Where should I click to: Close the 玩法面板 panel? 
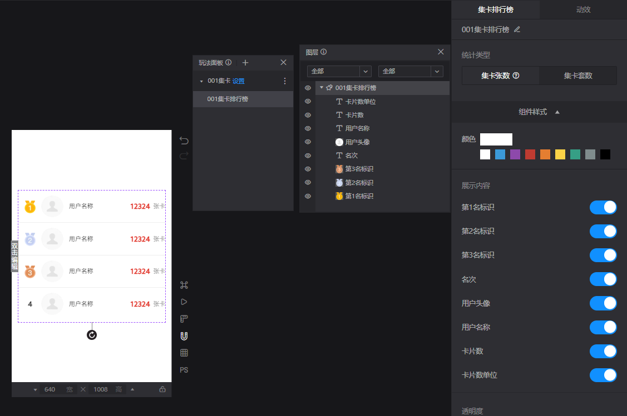[x=284, y=62]
